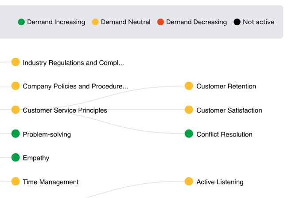
Task: Select the green Problem-solving node circle
Action: tap(16, 133)
